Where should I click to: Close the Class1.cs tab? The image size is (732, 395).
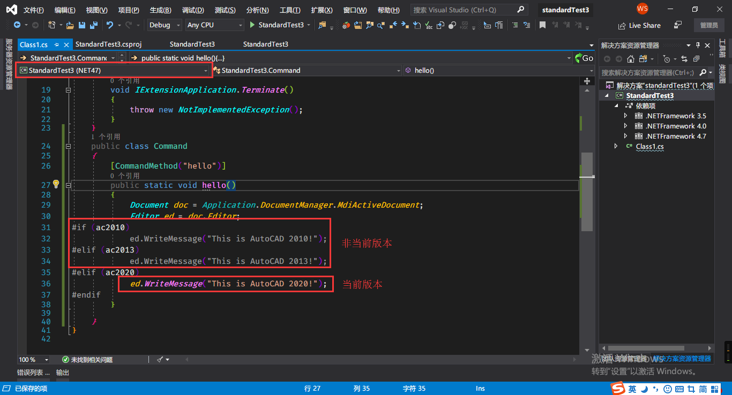click(66, 45)
